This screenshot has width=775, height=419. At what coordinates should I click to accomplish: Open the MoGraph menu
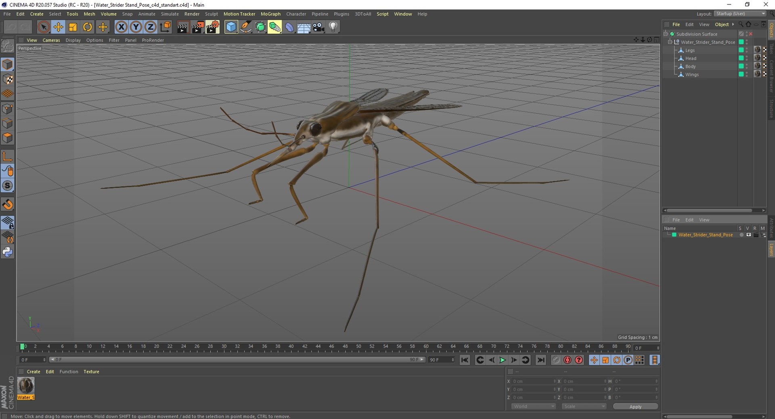pos(270,14)
